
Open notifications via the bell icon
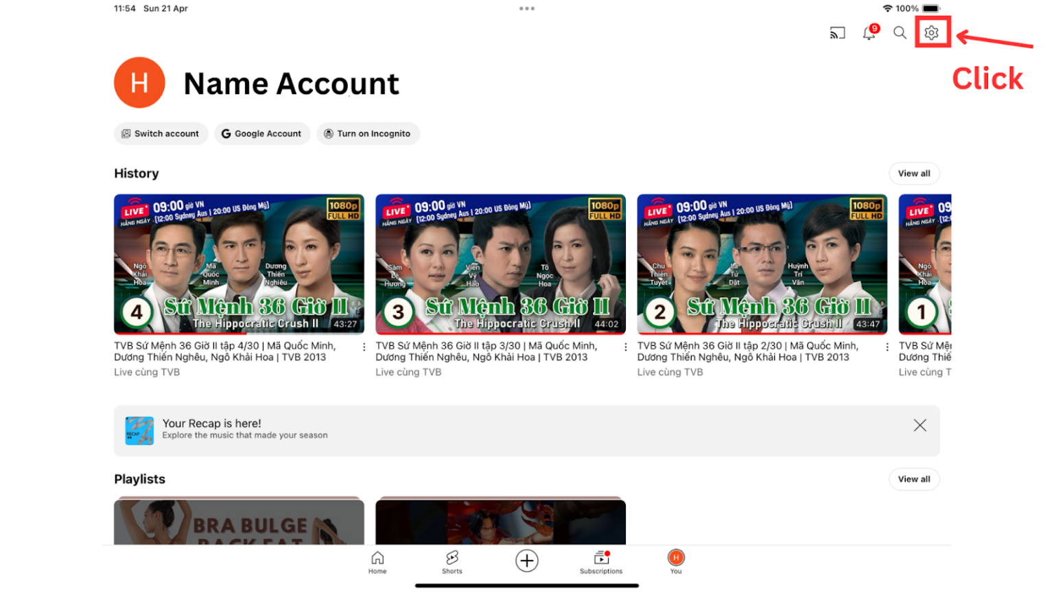[869, 32]
